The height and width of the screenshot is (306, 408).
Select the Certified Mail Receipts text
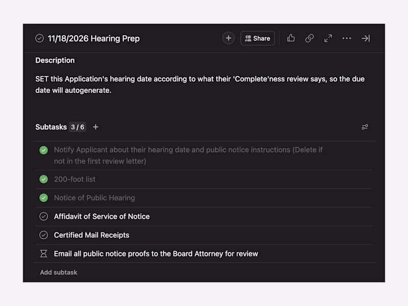(92, 235)
